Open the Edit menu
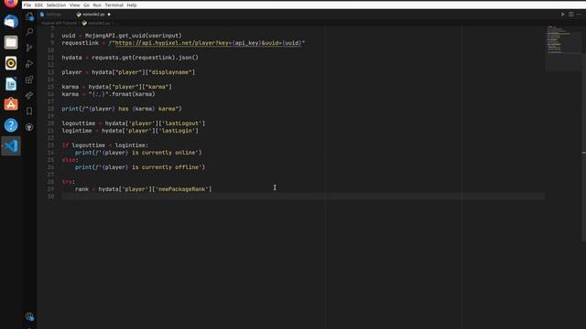Image resolution: width=586 pixels, height=329 pixels. point(38,5)
